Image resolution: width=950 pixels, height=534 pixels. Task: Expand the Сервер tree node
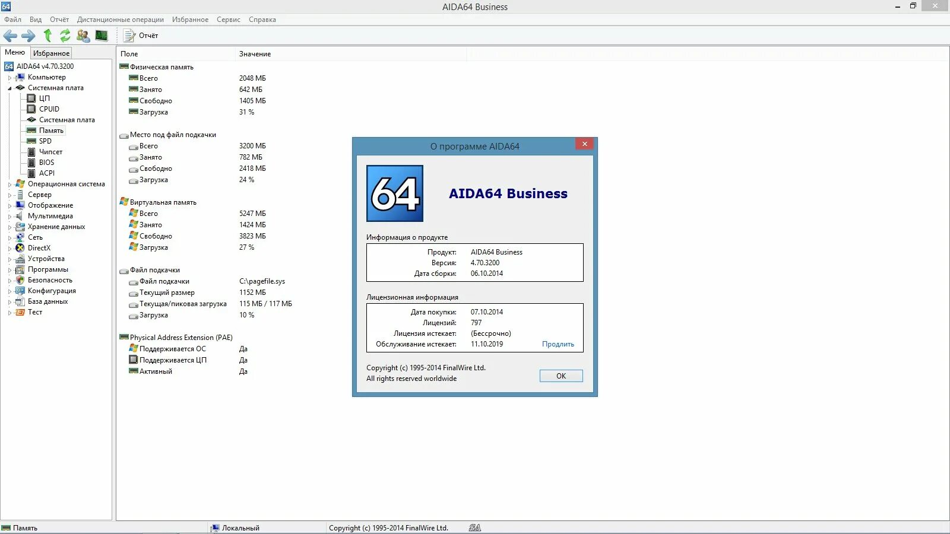click(9, 195)
